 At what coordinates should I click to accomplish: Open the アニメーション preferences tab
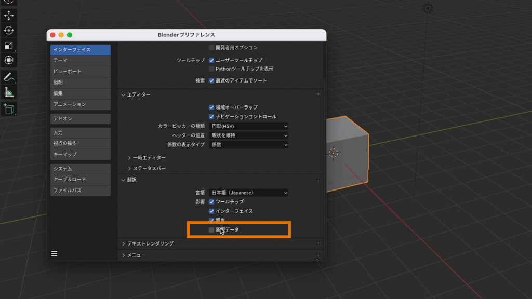point(81,104)
